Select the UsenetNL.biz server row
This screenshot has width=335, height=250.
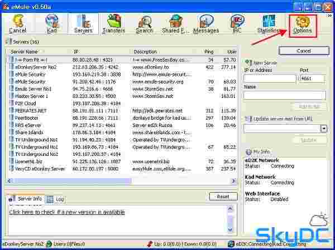pos(123,161)
